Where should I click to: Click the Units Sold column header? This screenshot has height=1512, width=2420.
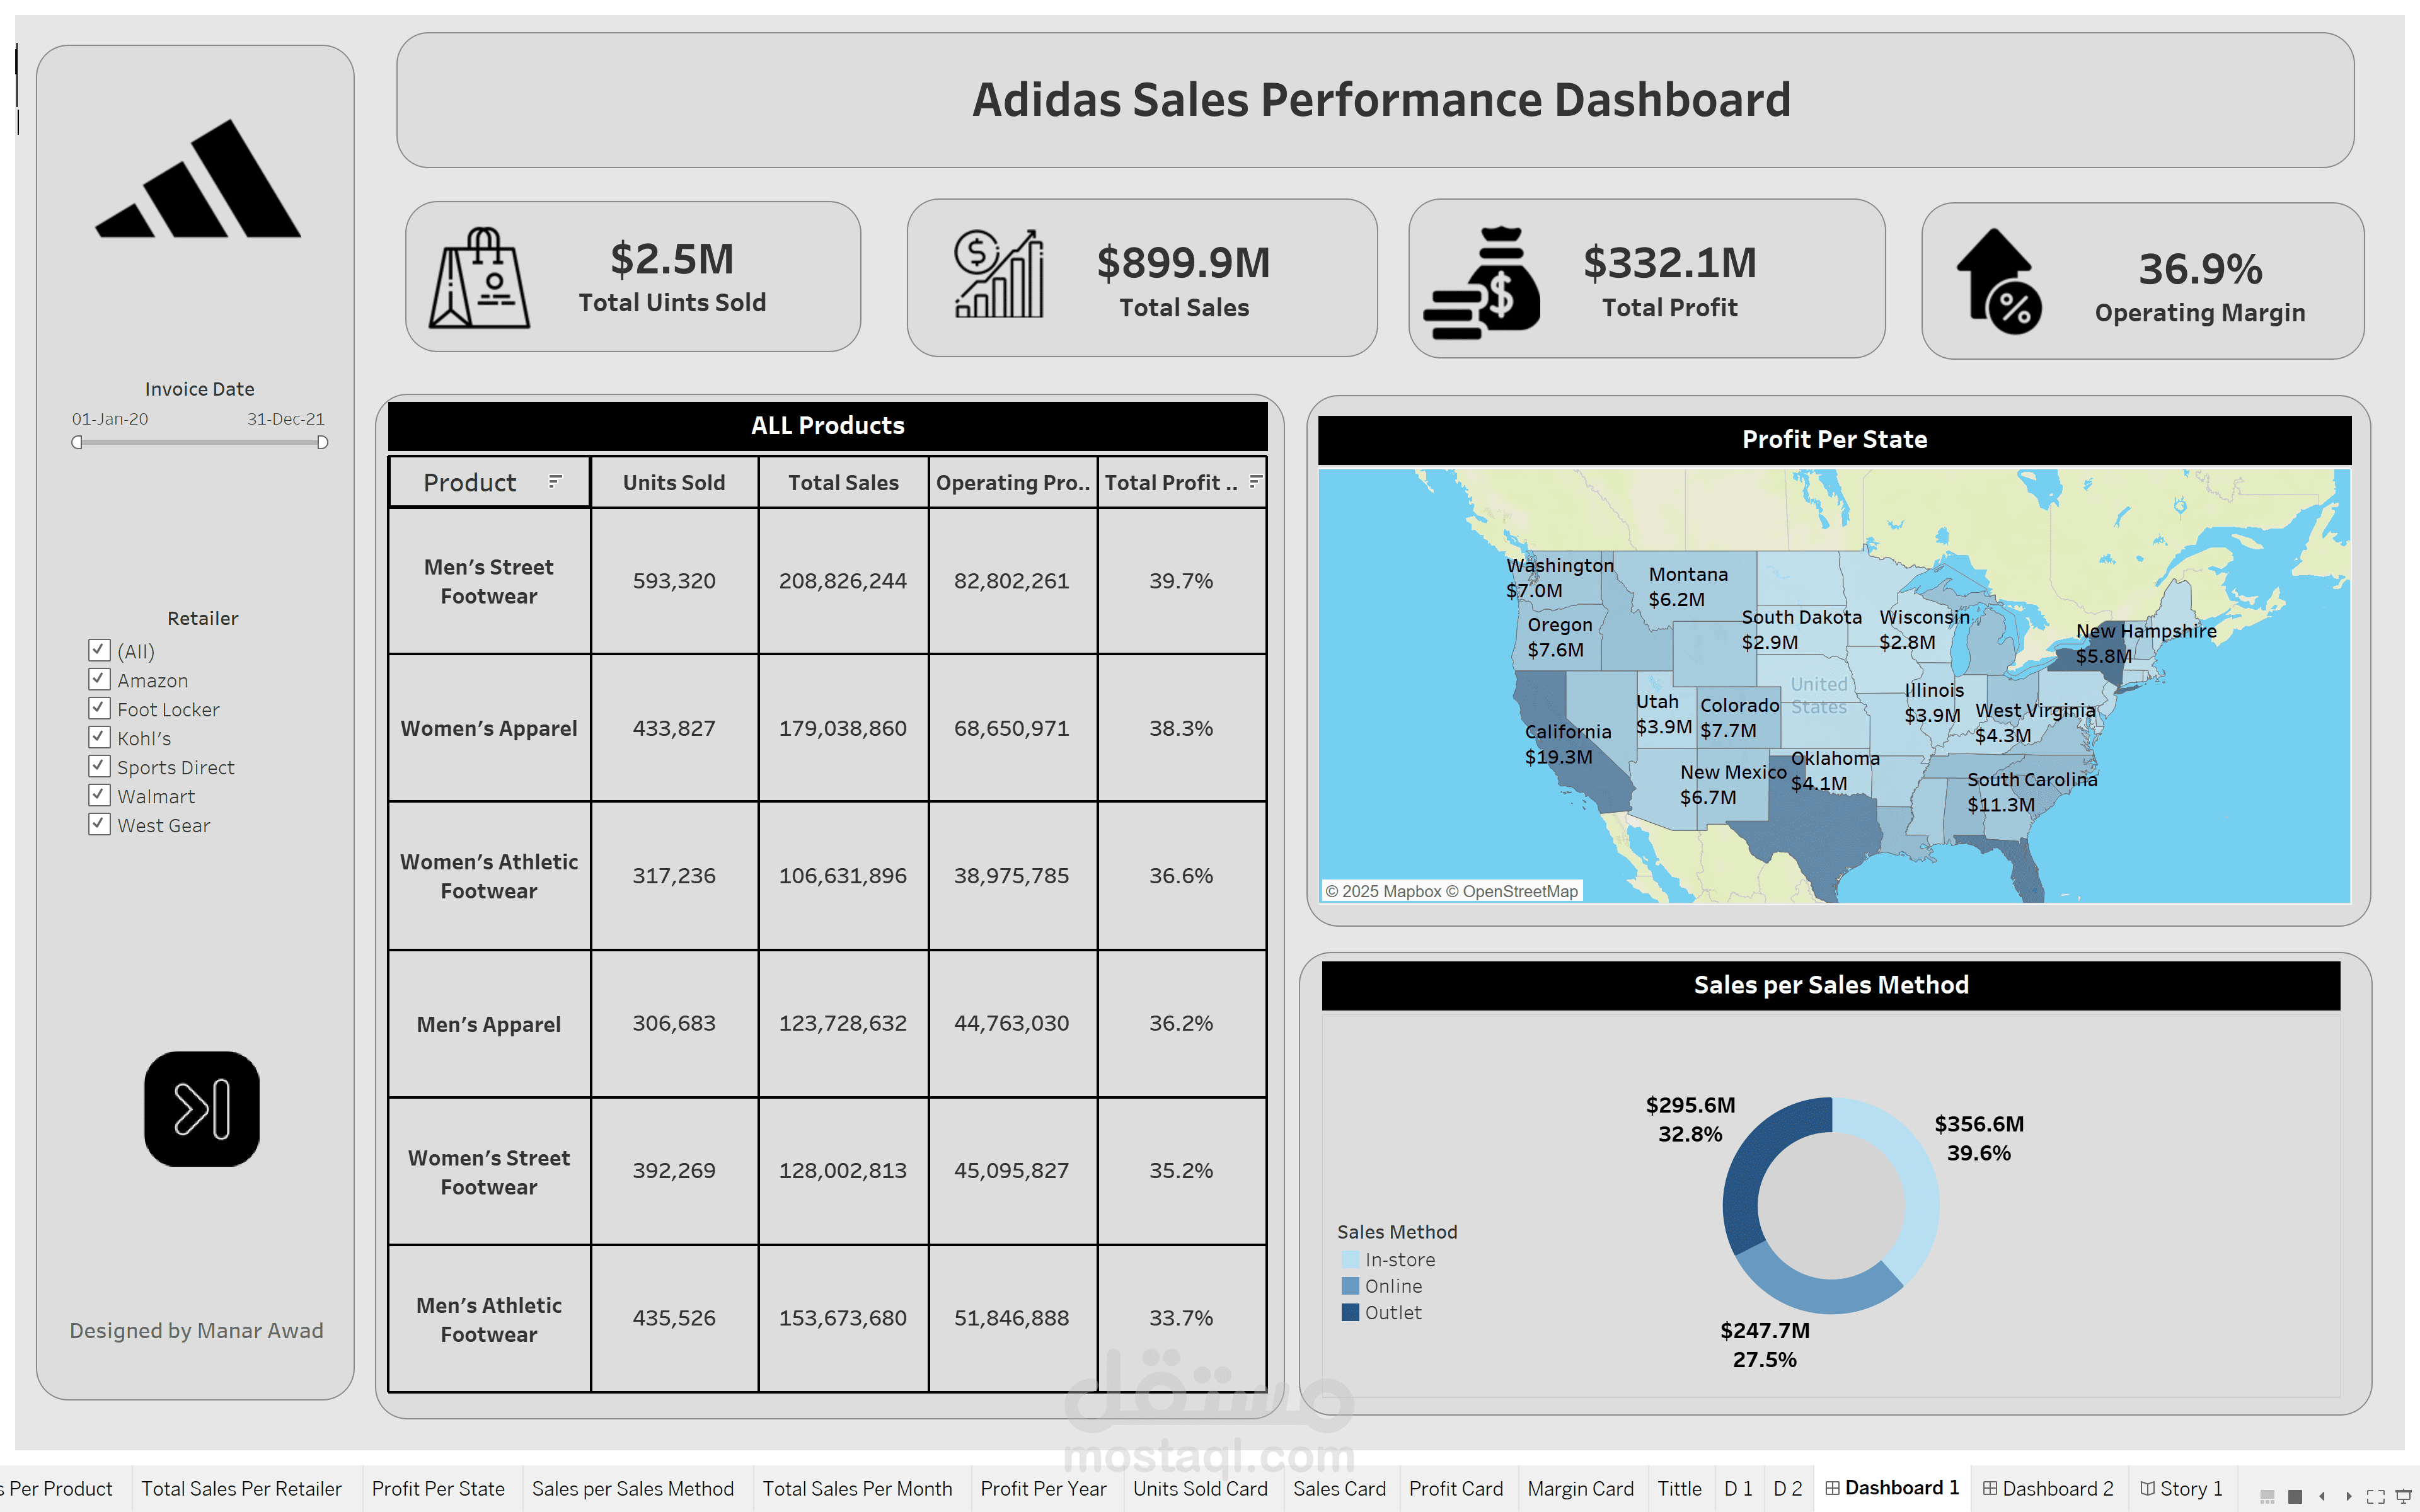(674, 482)
